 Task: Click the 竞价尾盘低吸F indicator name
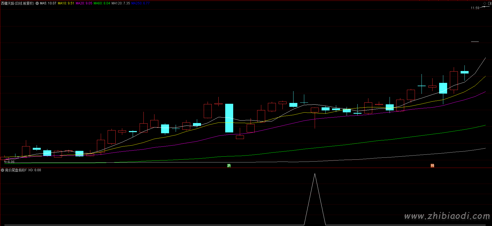point(16,170)
